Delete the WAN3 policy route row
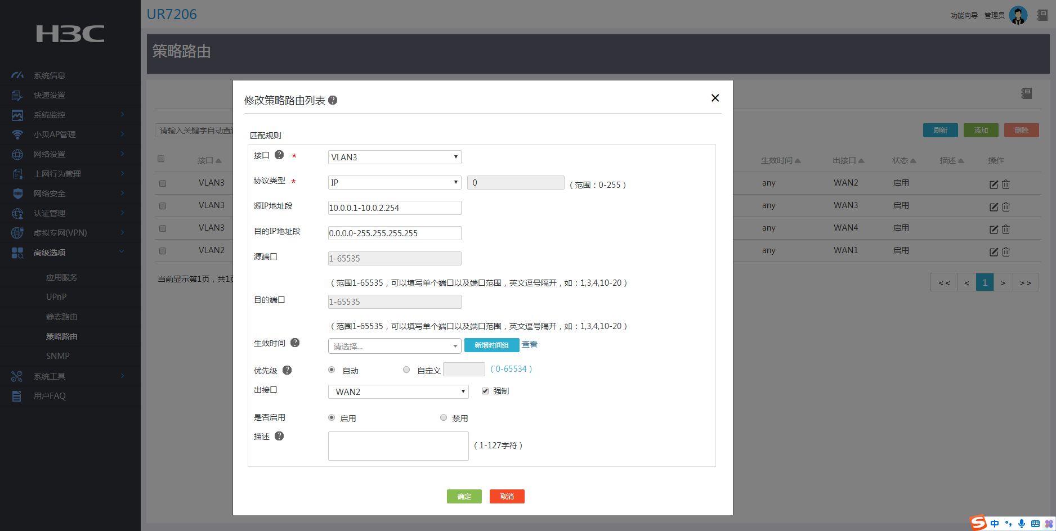The height and width of the screenshot is (531, 1056). click(1006, 207)
